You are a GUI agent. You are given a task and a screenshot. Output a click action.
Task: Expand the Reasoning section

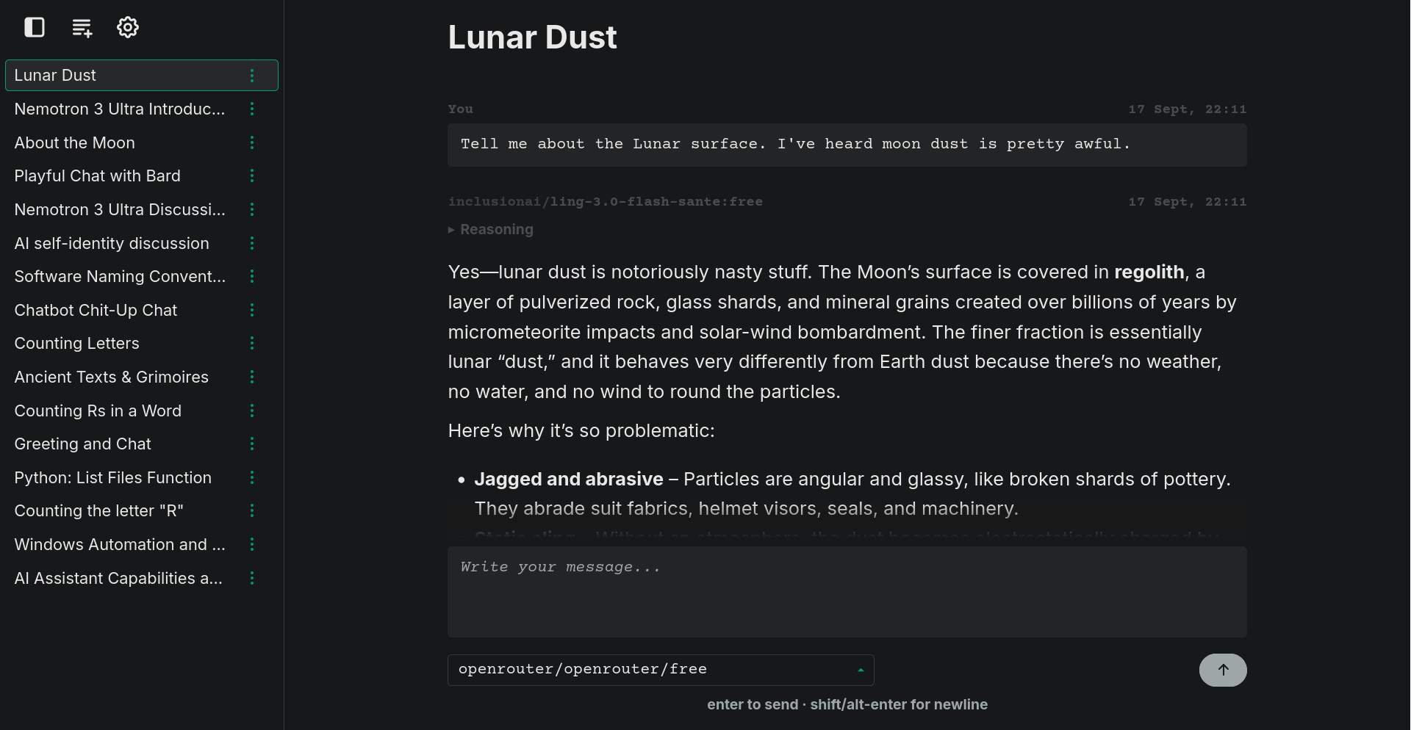point(491,230)
